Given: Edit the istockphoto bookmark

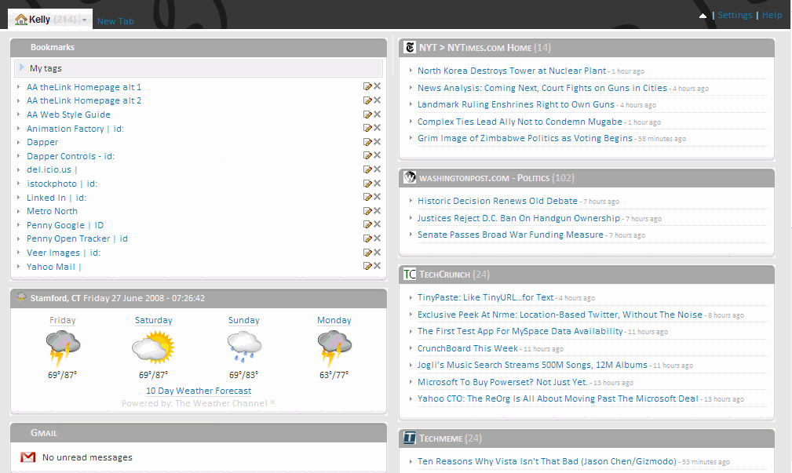Looking at the screenshot, I should [x=367, y=184].
